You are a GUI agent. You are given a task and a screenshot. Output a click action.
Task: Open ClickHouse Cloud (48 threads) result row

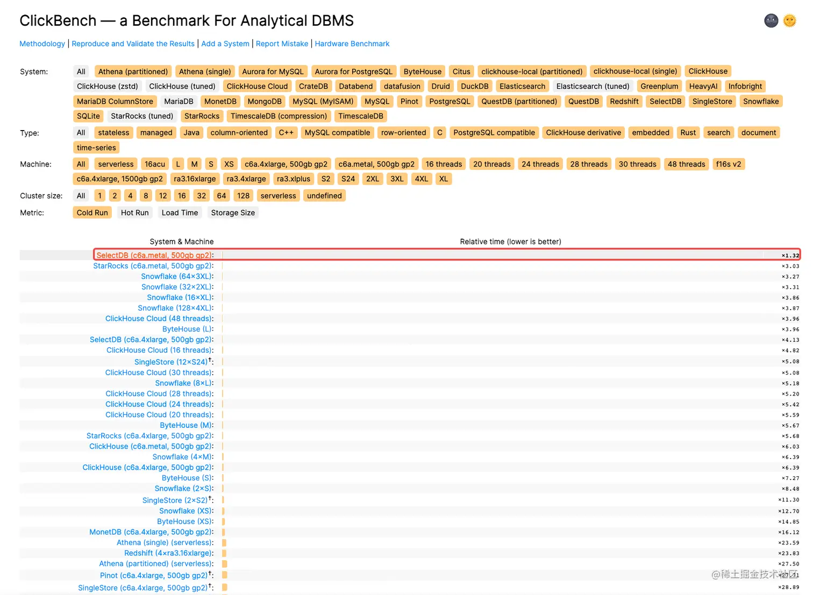160,319
